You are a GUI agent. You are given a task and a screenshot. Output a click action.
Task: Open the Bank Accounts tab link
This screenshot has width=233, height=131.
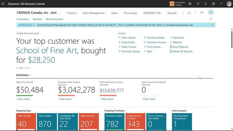[x=54, y=19]
